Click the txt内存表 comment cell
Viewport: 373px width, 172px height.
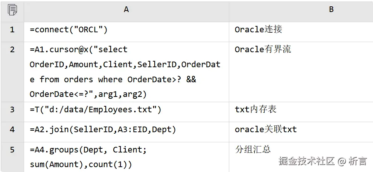point(256,109)
